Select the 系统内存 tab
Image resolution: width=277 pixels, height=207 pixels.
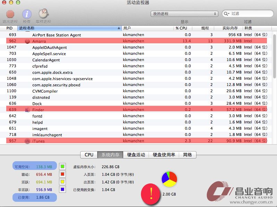click(x=110, y=155)
